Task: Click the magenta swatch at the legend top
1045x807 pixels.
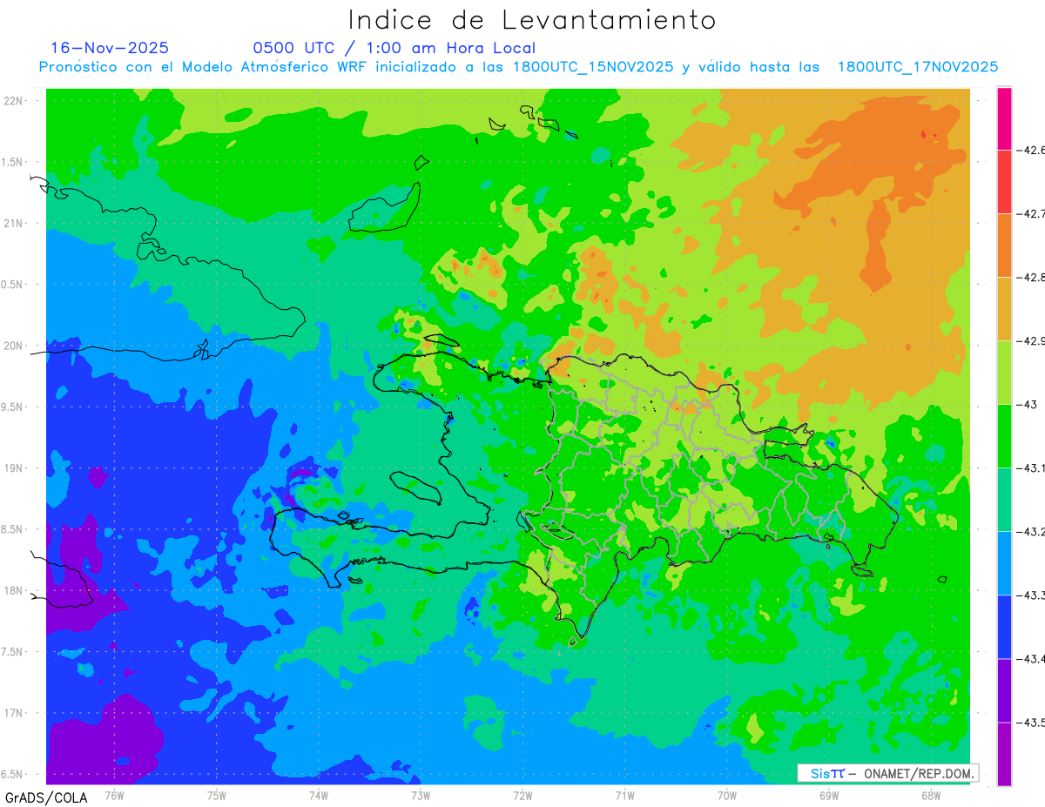Action: coord(1004,118)
